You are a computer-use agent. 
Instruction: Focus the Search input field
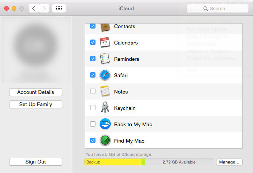coord(218,8)
